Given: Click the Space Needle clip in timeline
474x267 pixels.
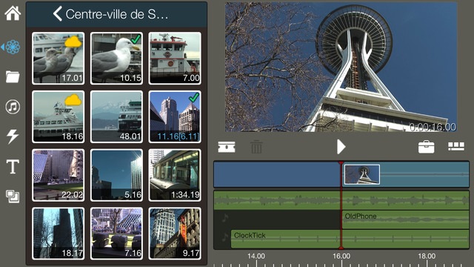Looking at the screenshot, I should click(362, 174).
